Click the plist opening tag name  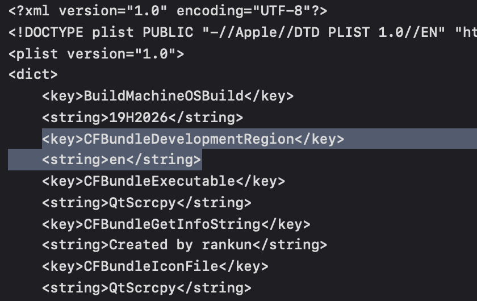coord(39,53)
